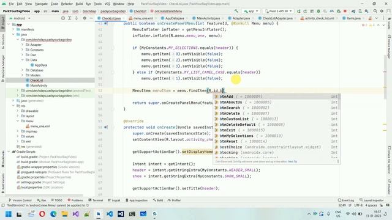Expand the Adapter package
Viewport: 392px width, 220px height.
[22, 45]
